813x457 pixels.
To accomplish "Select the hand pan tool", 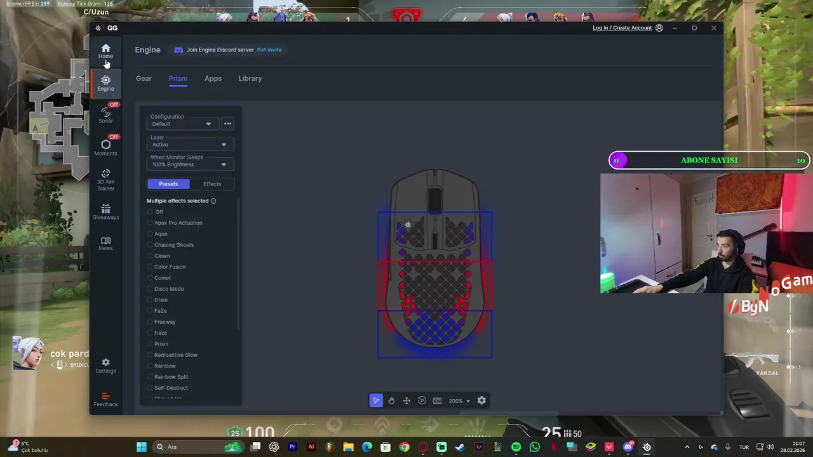I will pos(391,401).
